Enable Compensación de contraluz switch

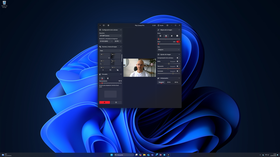click(178, 58)
